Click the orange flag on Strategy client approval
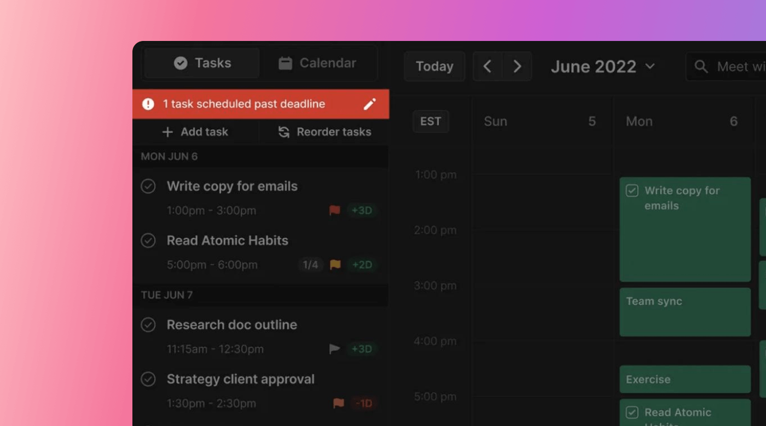 [x=339, y=404]
